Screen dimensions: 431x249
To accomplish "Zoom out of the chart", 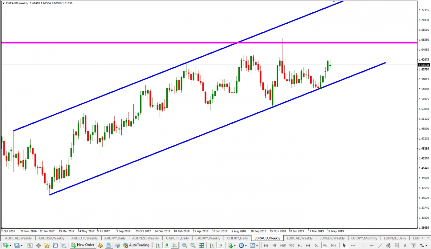I will click(x=193, y=245).
